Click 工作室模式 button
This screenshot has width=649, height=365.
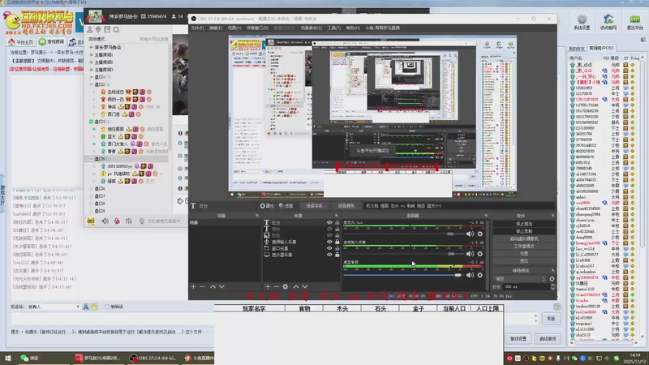(524, 247)
